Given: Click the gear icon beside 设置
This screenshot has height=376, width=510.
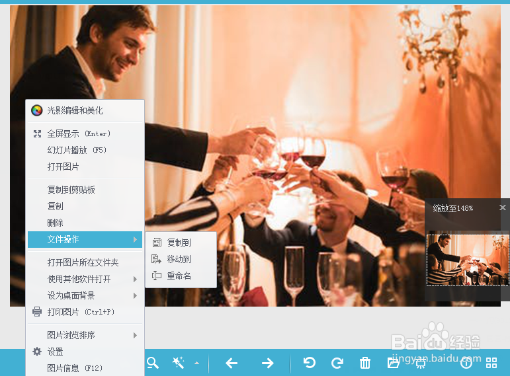Looking at the screenshot, I should pyautogui.click(x=37, y=352).
